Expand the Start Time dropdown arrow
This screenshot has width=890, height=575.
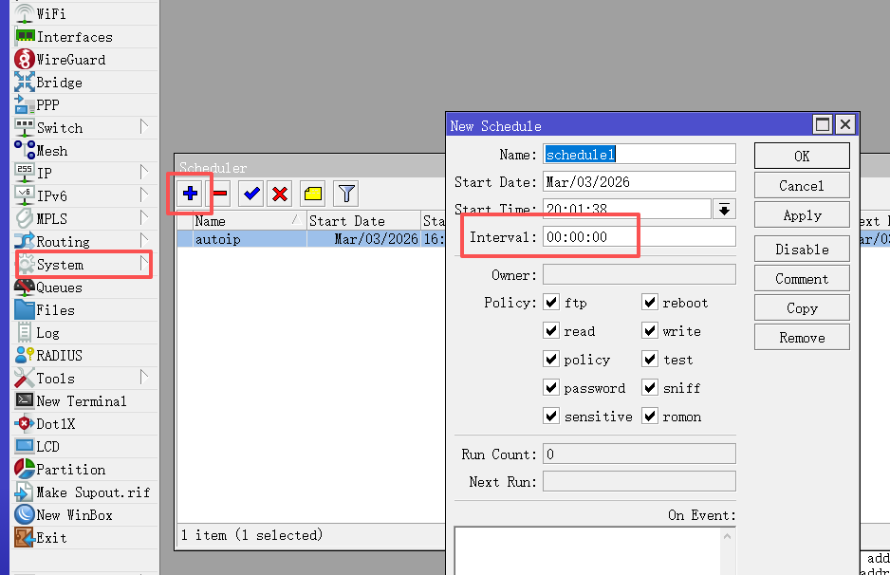[x=725, y=209]
